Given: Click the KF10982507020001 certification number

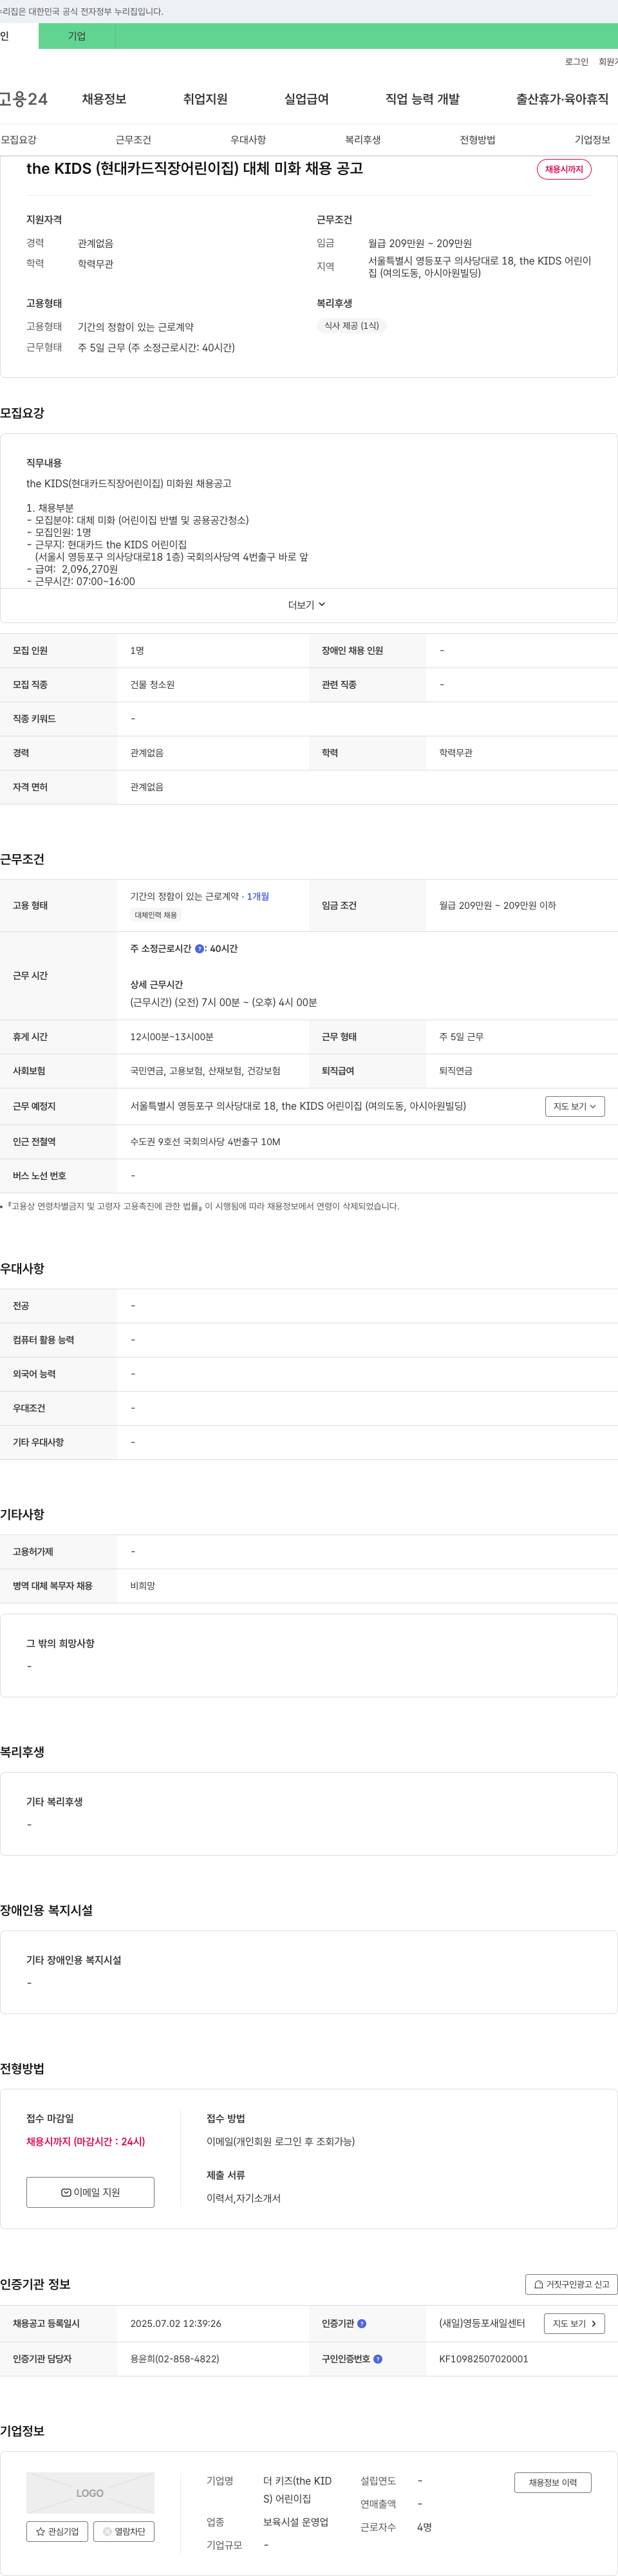Looking at the screenshot, I should [x=484, y=2359].
